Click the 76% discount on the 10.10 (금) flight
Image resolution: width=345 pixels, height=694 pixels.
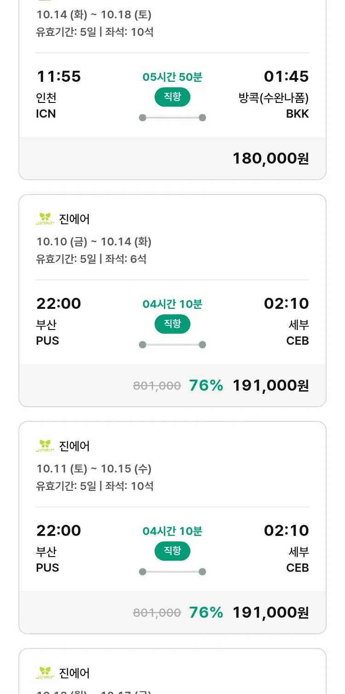[x=206, y=386]
